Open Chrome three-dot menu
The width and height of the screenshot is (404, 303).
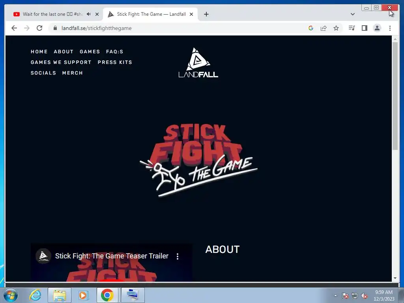pyautogui.click(x=390, y=28)
